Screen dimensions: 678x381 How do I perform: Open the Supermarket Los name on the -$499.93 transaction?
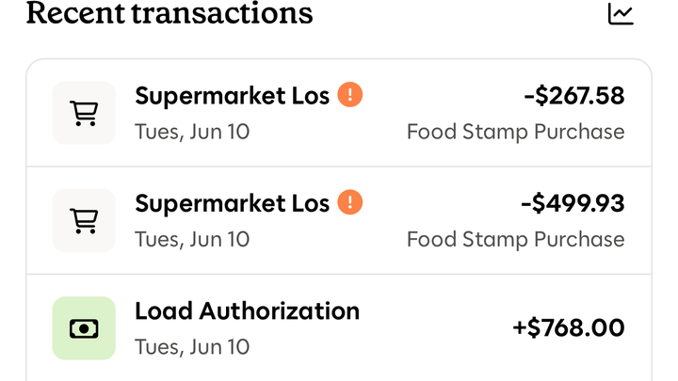[232, 202]
